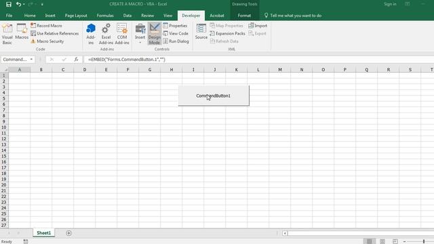Click CommandButton1 on the sheet
Screen dimensions: 434x244
[x=214, y=96]
